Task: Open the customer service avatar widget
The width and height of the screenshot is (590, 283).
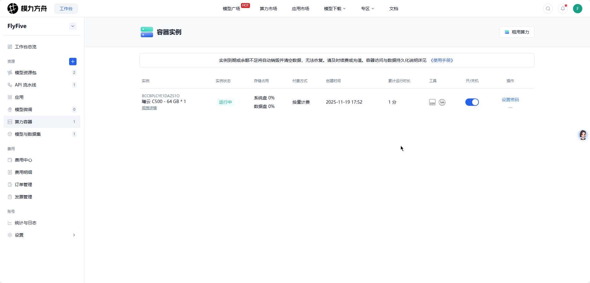Action: [583, 135]
